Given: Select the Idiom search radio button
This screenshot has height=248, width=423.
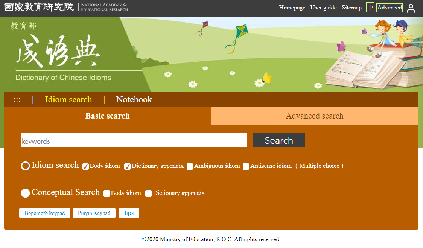Looking at the screenshot, I should (x=25, y=166).
